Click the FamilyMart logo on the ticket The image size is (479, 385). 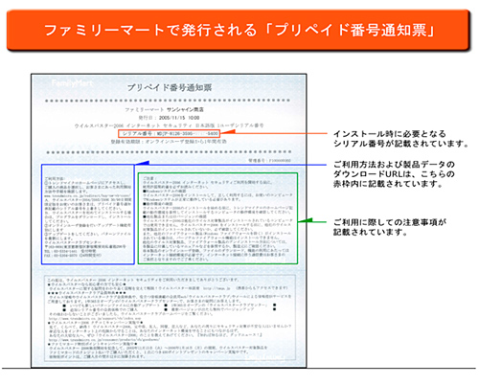72,83
